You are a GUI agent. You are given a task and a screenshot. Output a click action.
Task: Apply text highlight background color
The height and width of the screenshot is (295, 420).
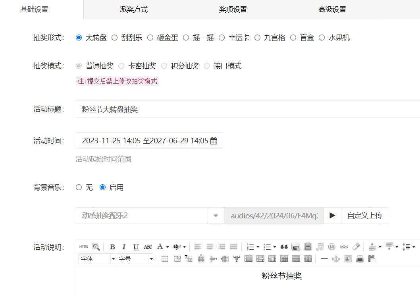177,247
